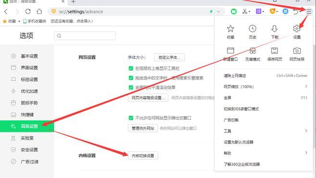Expand 网页缩放 (100%) submenu

click(306, 86)
